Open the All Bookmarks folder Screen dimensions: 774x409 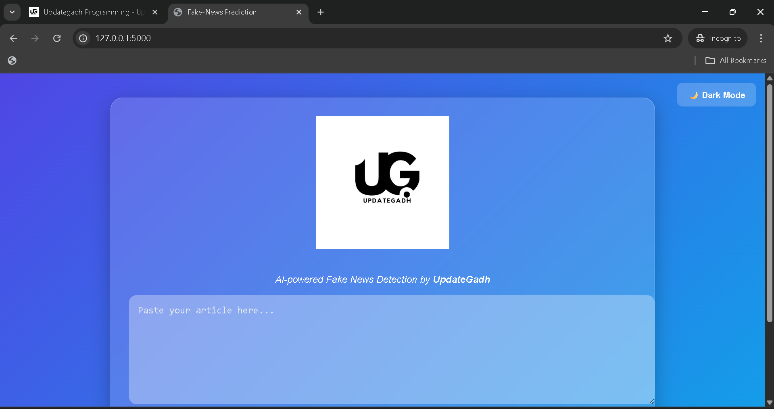[736, 61]
